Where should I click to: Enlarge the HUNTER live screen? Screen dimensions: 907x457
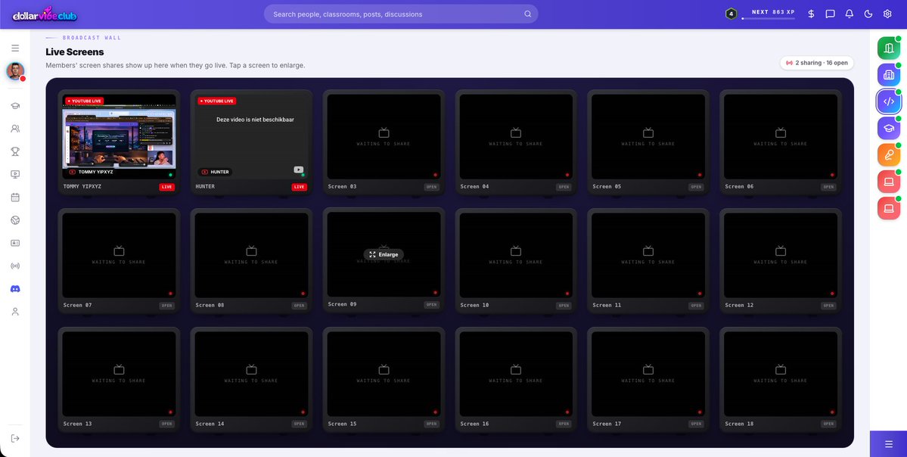[x=252, y=136]
